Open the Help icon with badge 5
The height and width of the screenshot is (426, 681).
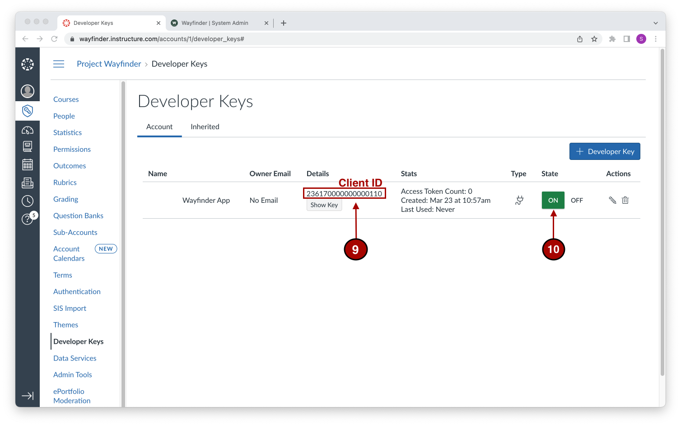28,219
